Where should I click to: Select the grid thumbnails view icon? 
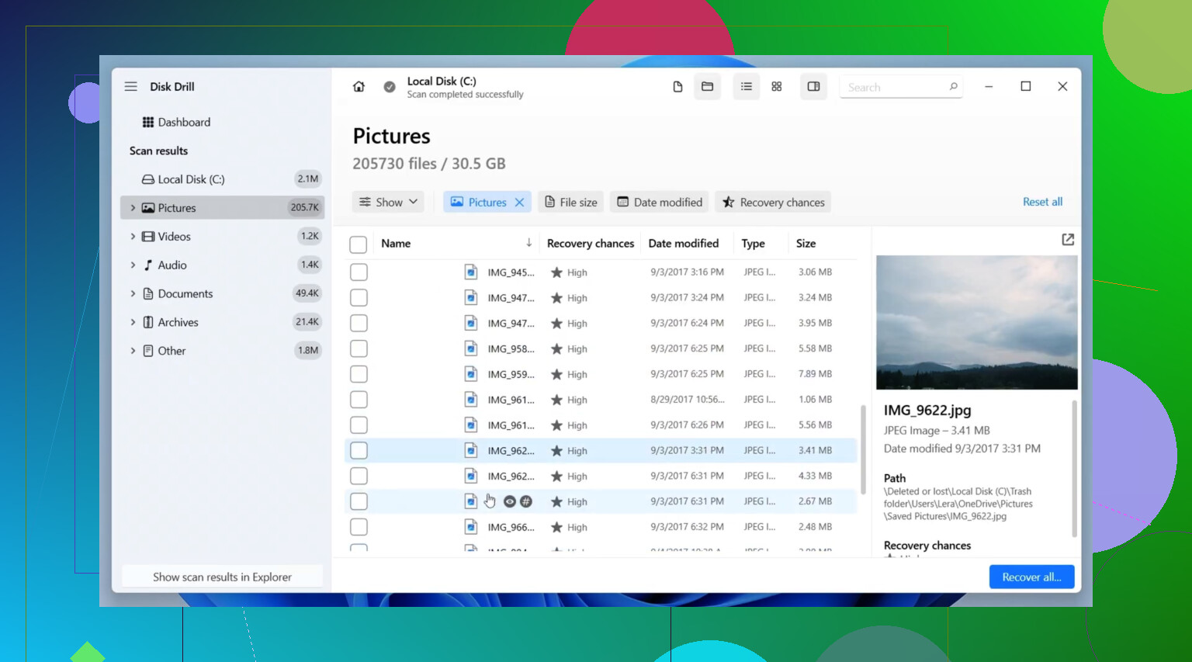coord(777,87)
